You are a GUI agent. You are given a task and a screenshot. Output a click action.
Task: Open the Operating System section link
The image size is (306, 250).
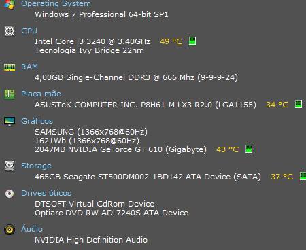point(56,3)
